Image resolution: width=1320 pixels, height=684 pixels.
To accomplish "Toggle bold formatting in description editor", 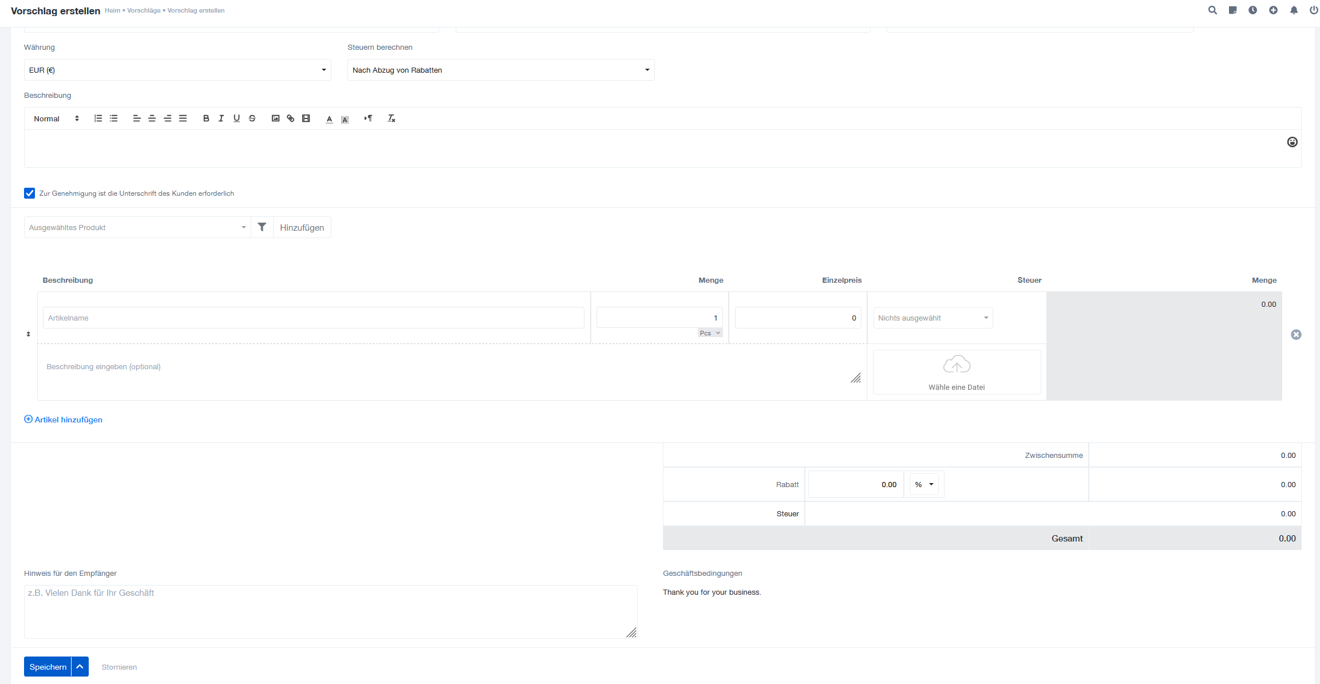I will tap(206, 118).
